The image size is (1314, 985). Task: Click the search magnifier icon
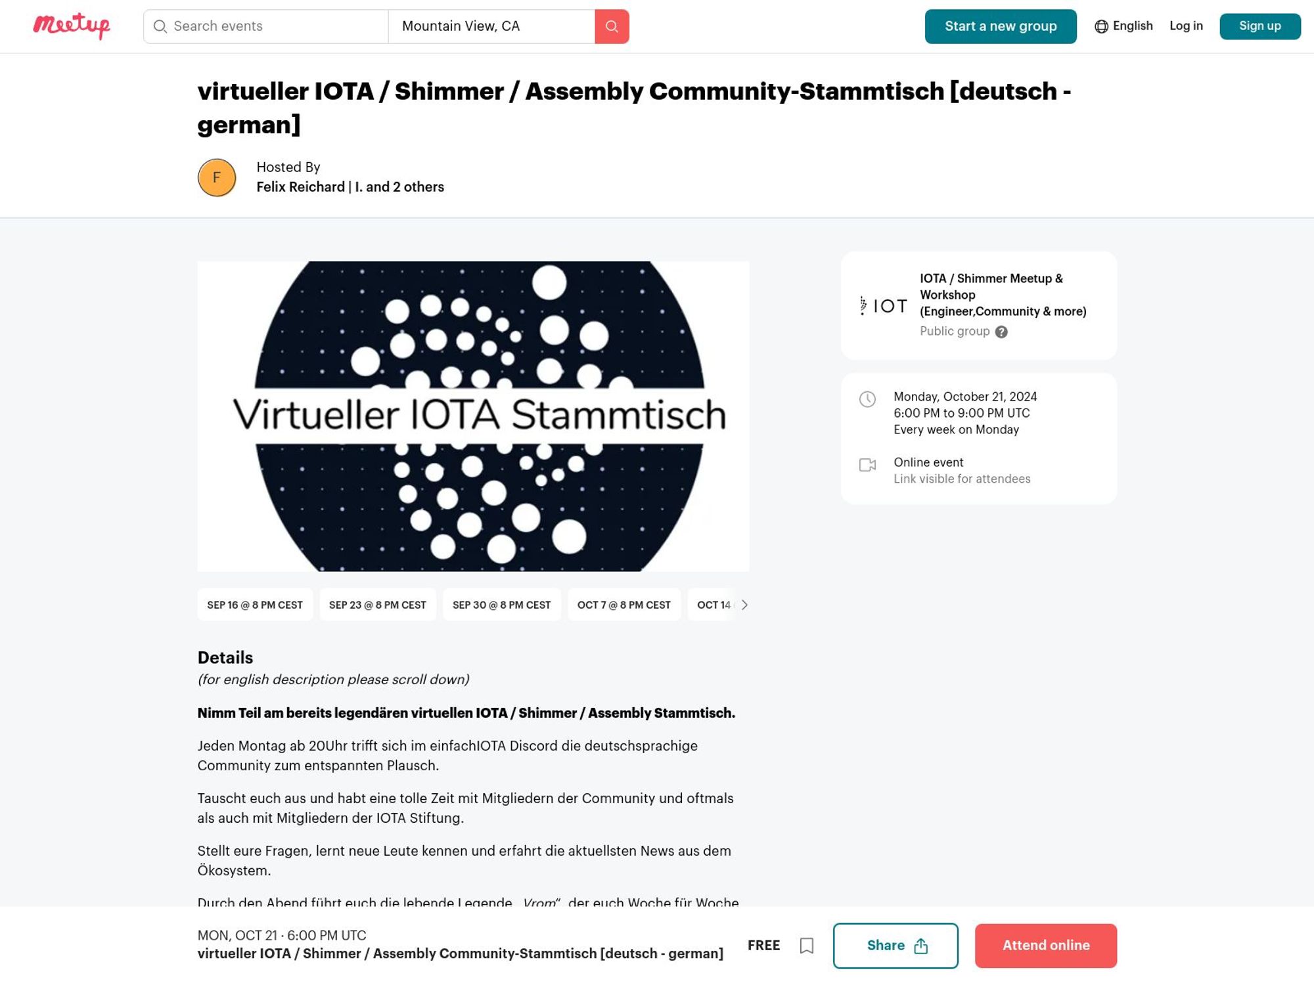(612, 26)
